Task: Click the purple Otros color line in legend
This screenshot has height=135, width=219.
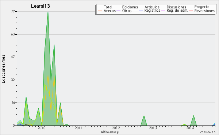Action: (x=118, y=11)
